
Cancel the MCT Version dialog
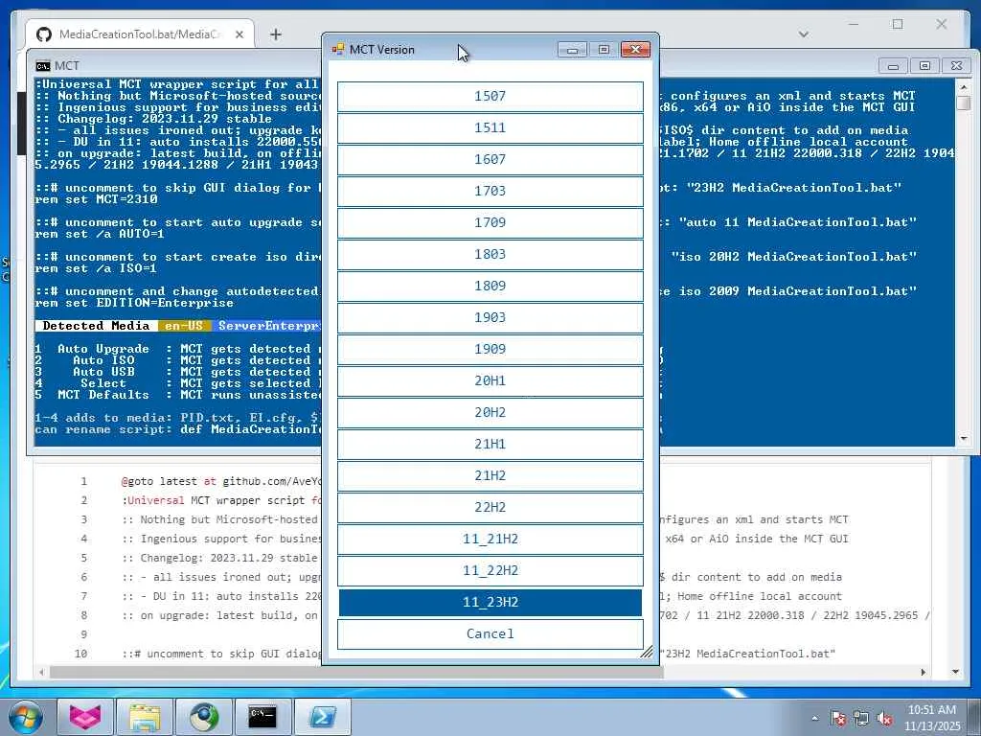[x=490, y=634]
